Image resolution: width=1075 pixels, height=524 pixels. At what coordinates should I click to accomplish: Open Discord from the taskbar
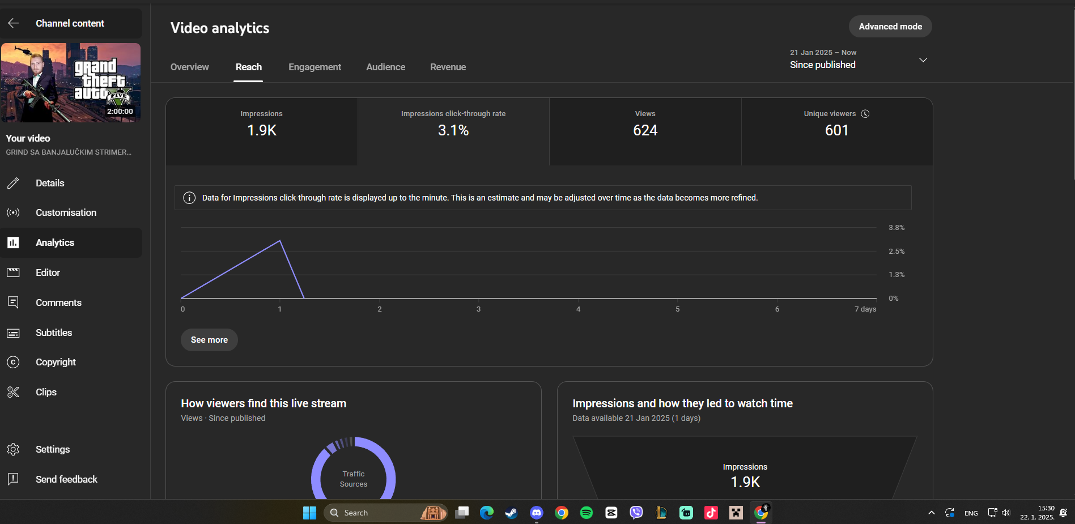point(537,513)
